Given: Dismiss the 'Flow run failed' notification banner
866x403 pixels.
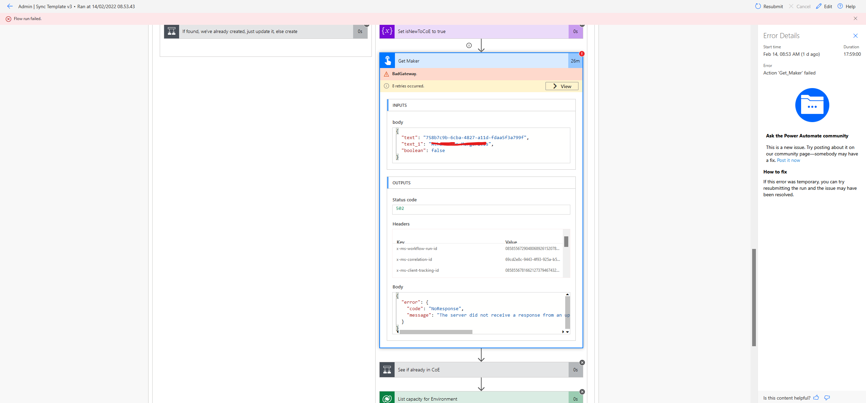Looking at the screenshot, I should coord(855,18).
